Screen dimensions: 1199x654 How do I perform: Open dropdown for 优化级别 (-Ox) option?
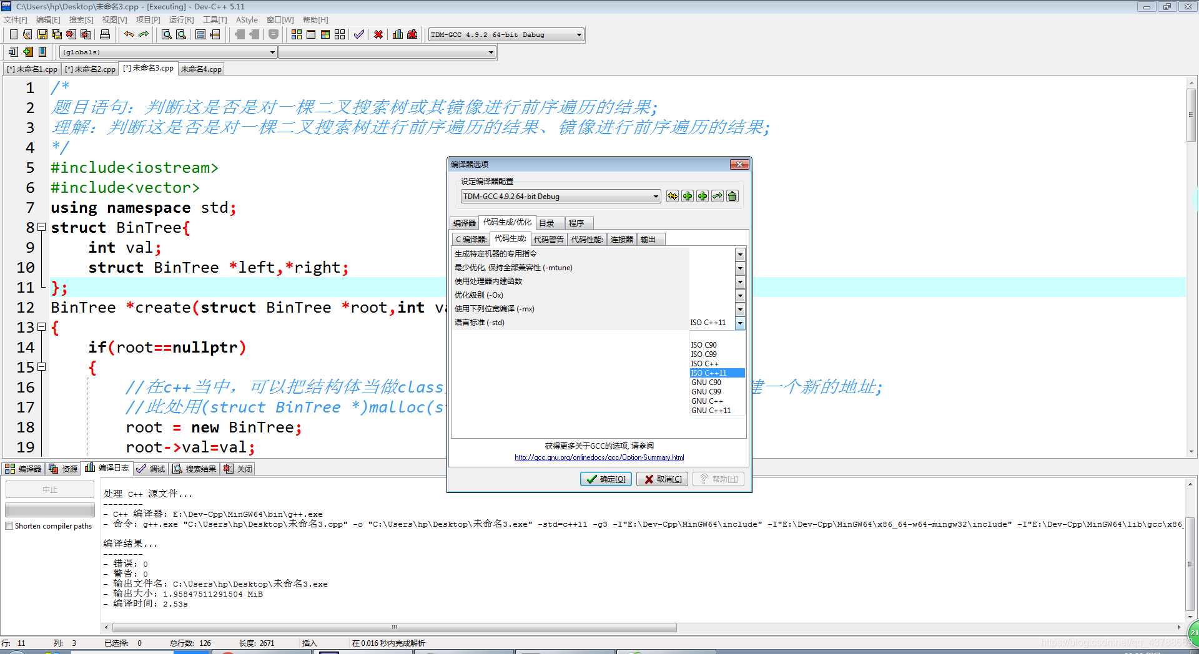(740, 295)
